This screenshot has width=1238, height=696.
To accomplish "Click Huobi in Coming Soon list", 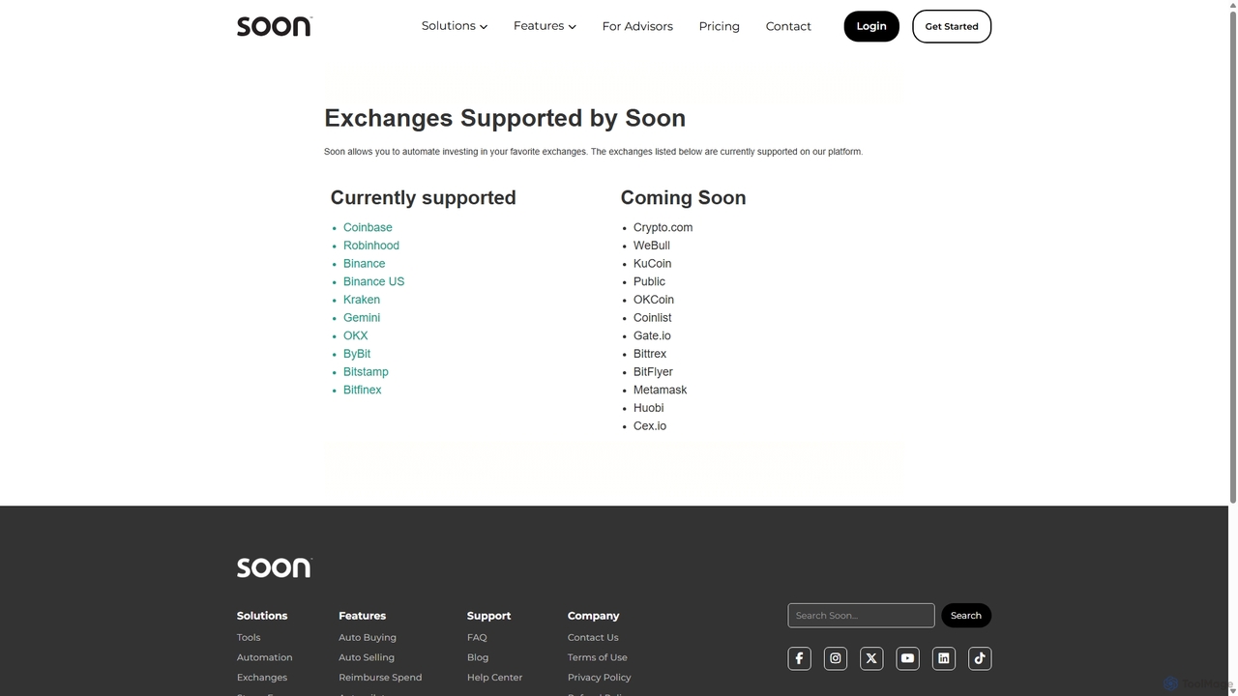I will (x=648, y=408).
